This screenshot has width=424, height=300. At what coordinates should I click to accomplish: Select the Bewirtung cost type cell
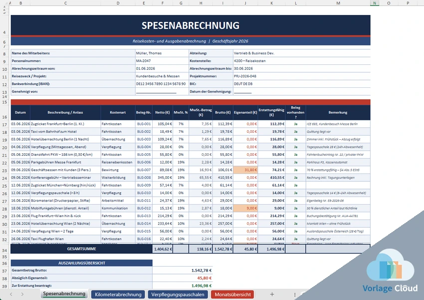tap(118, 170)
